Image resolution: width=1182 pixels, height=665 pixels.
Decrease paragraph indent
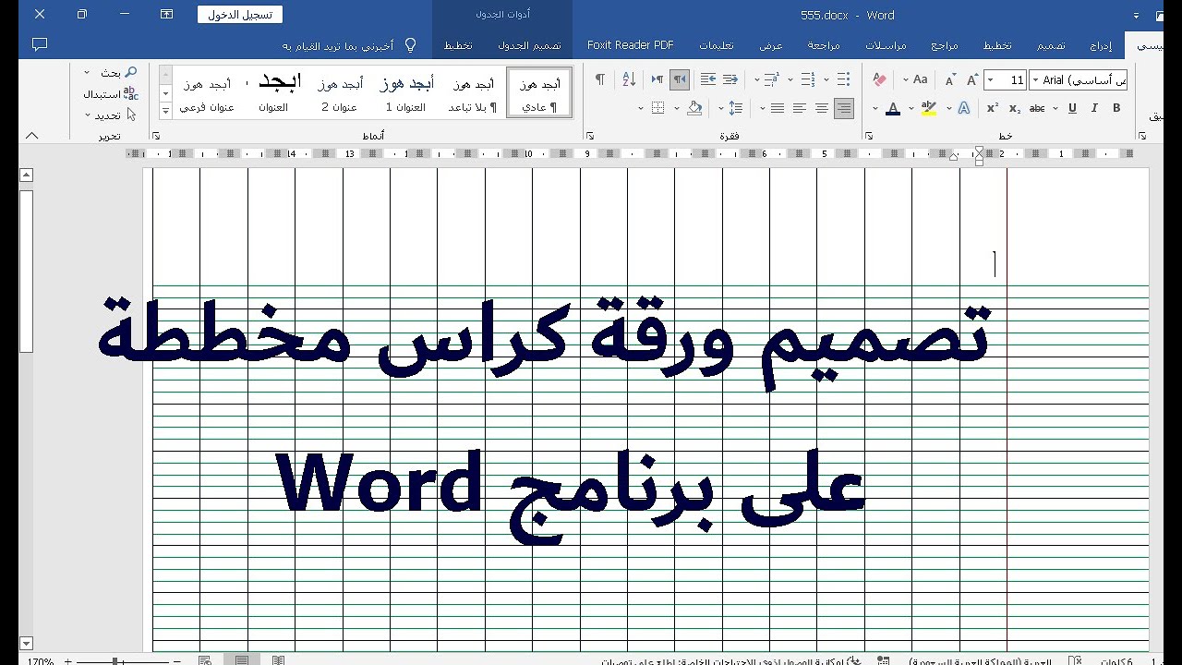click(x=730, y=80)
